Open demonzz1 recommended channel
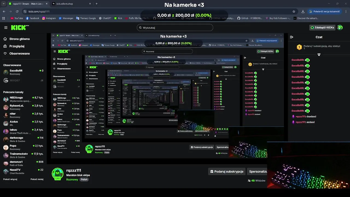This screenshot has width=350, height=197. coord(23,163)
